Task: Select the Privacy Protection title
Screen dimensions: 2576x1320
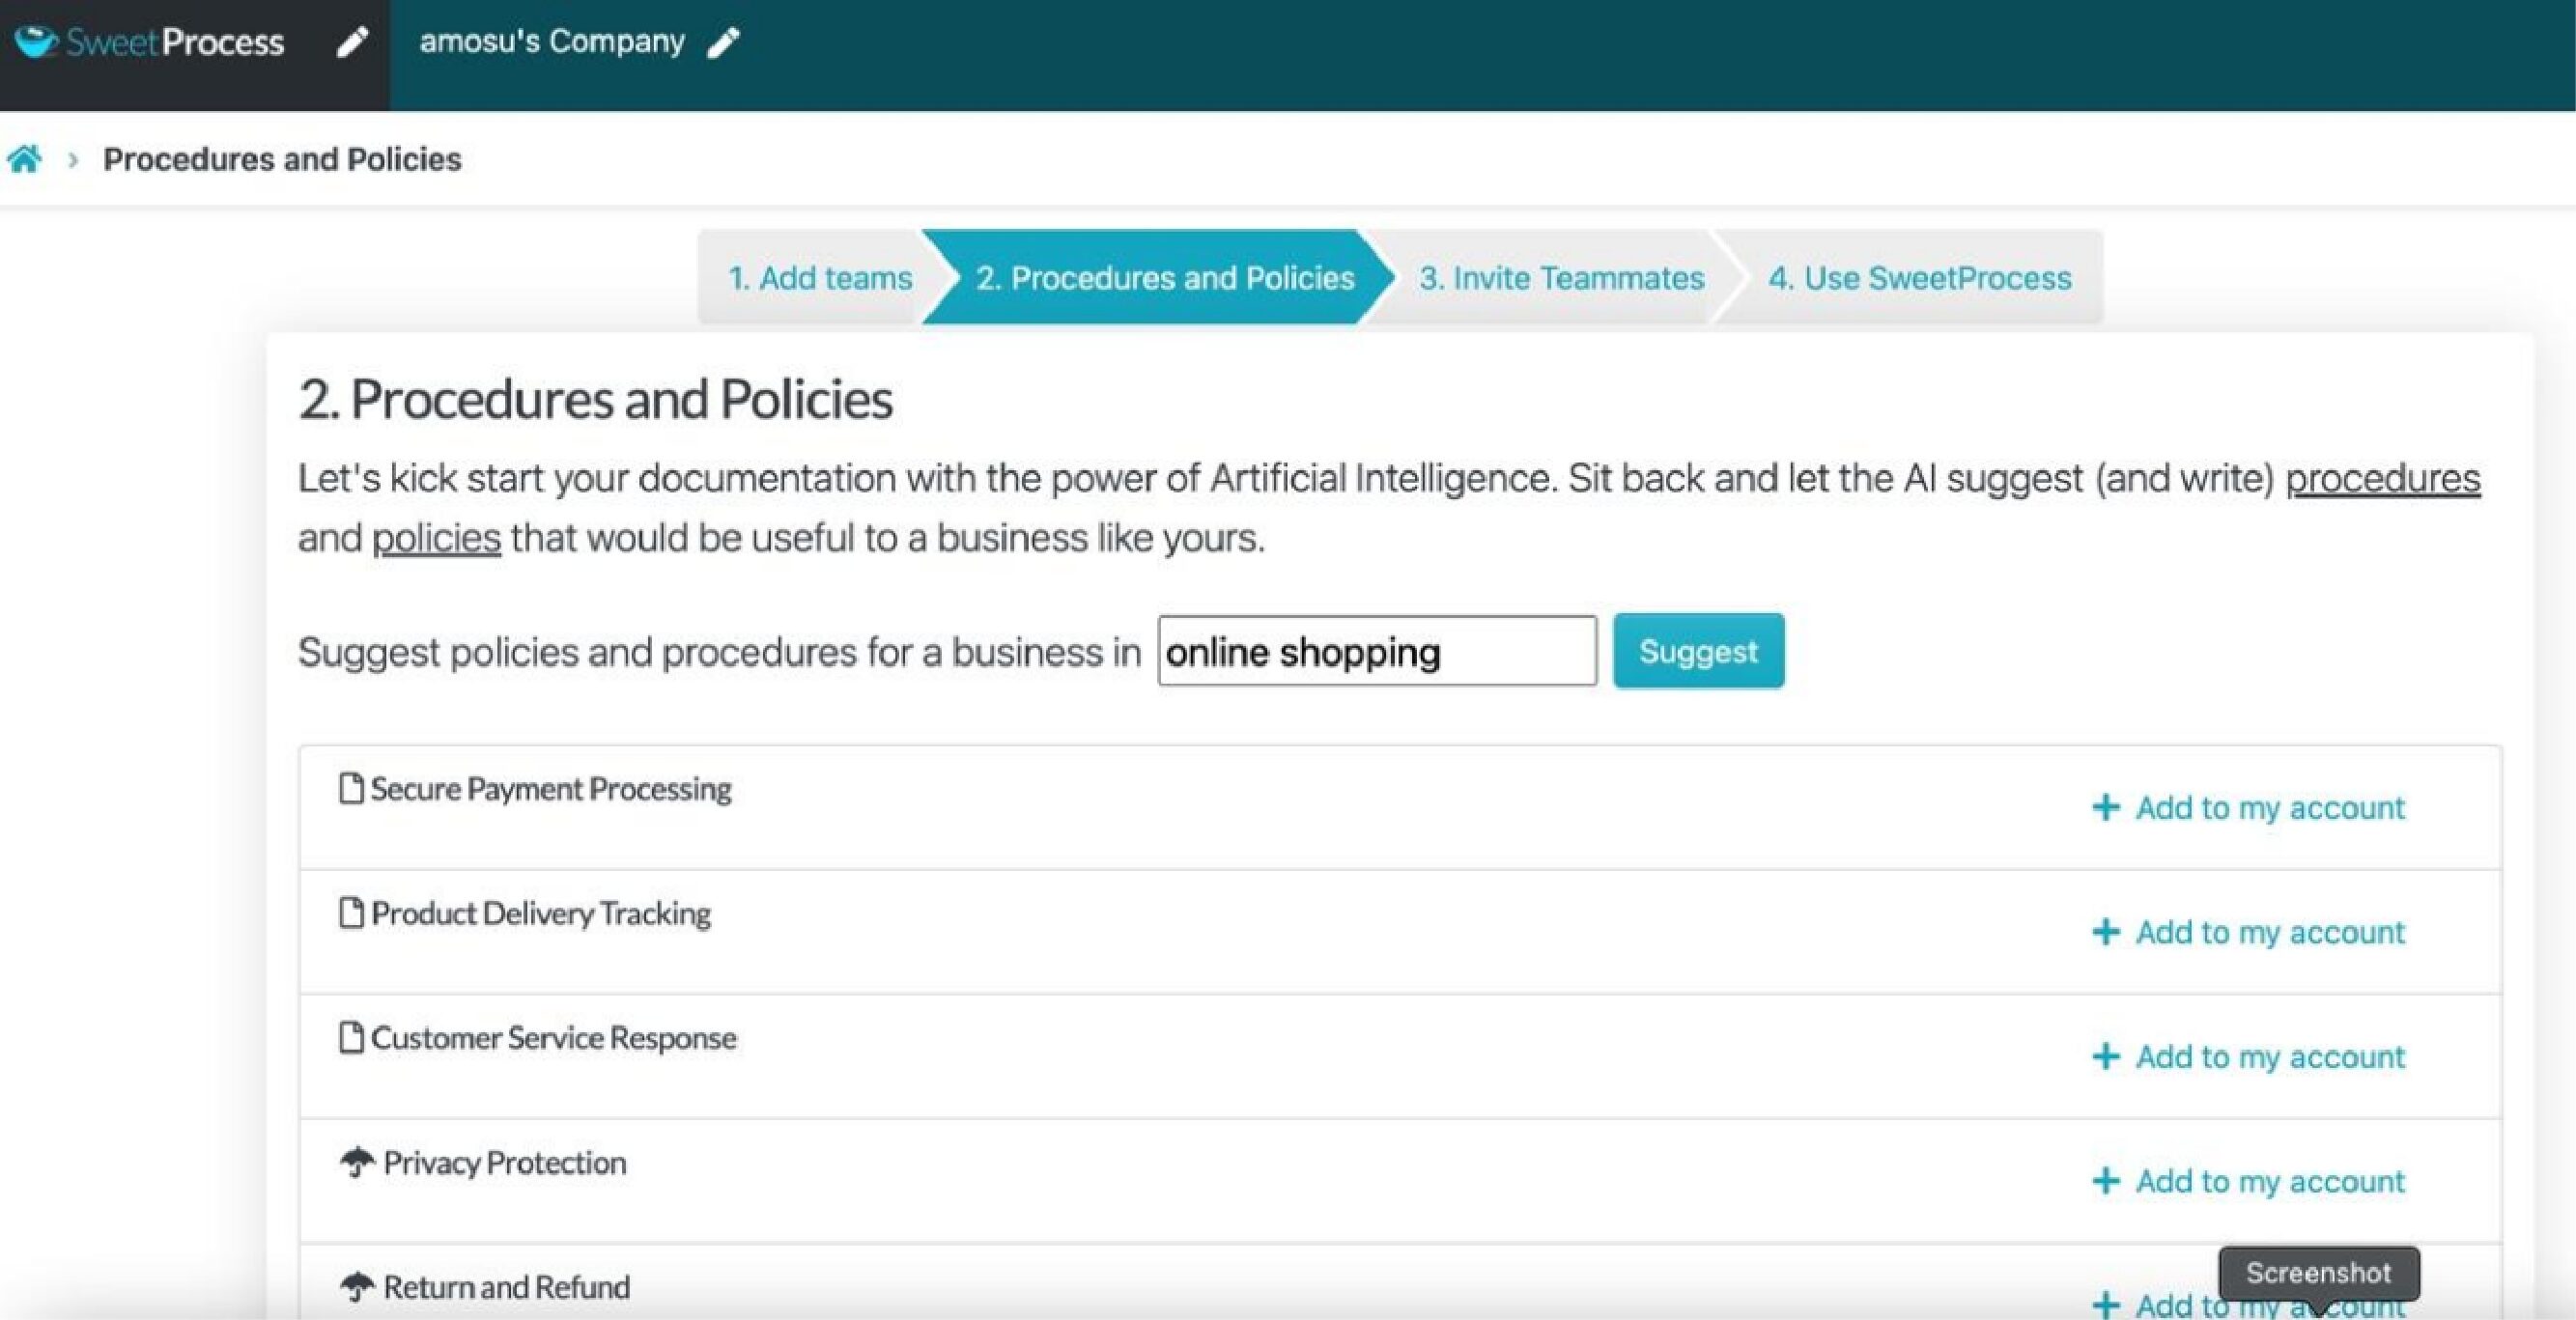Action: click(505, 1162)
